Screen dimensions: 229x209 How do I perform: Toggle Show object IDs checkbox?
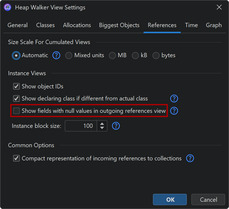pos(17,87)
